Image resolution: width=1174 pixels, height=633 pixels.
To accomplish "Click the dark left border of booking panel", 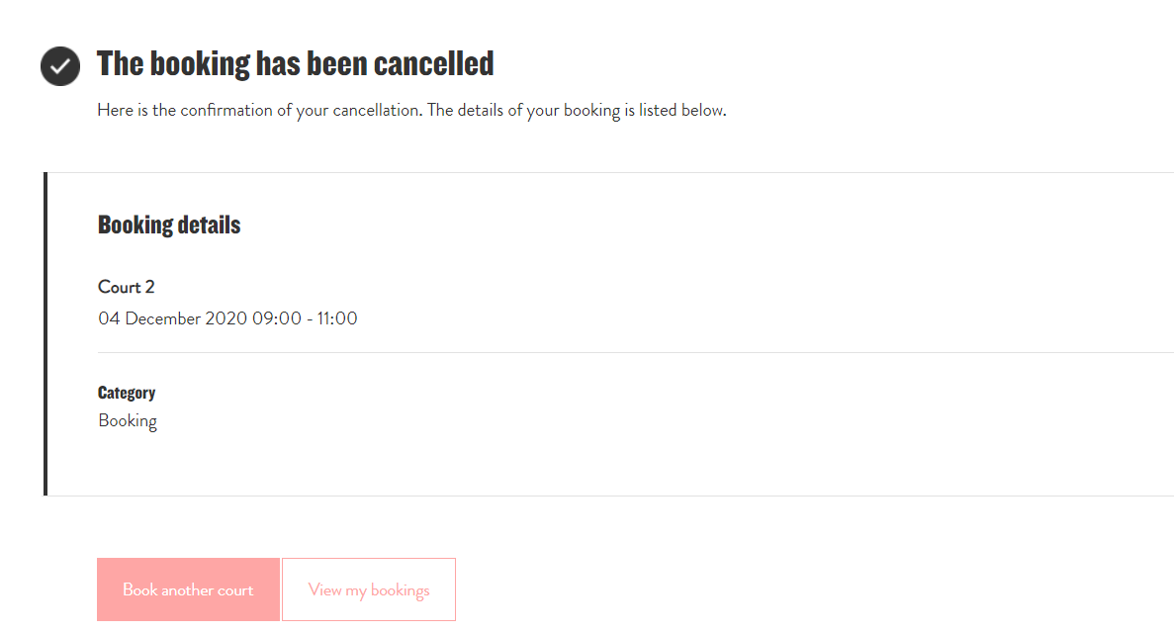I will click(x=45, y=333).
